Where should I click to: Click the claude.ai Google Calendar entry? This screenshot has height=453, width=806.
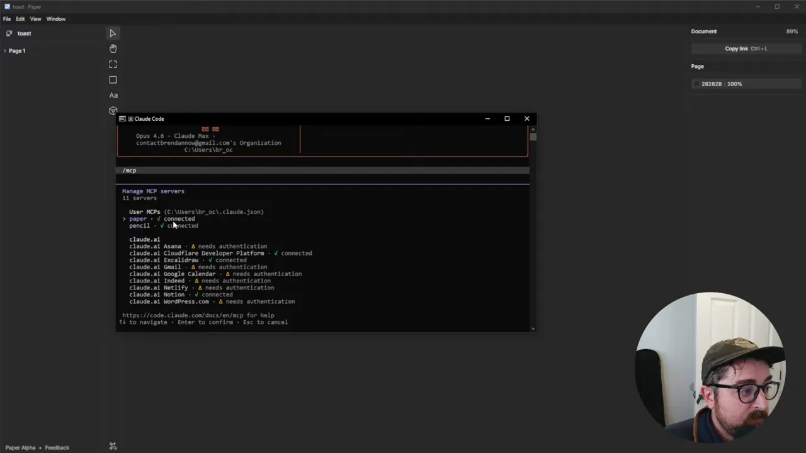tap(215, 274)
